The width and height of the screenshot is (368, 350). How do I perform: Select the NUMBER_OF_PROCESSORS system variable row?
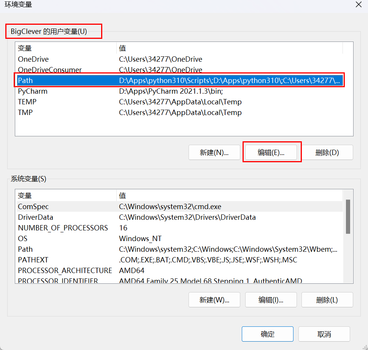tap(180, 228)
